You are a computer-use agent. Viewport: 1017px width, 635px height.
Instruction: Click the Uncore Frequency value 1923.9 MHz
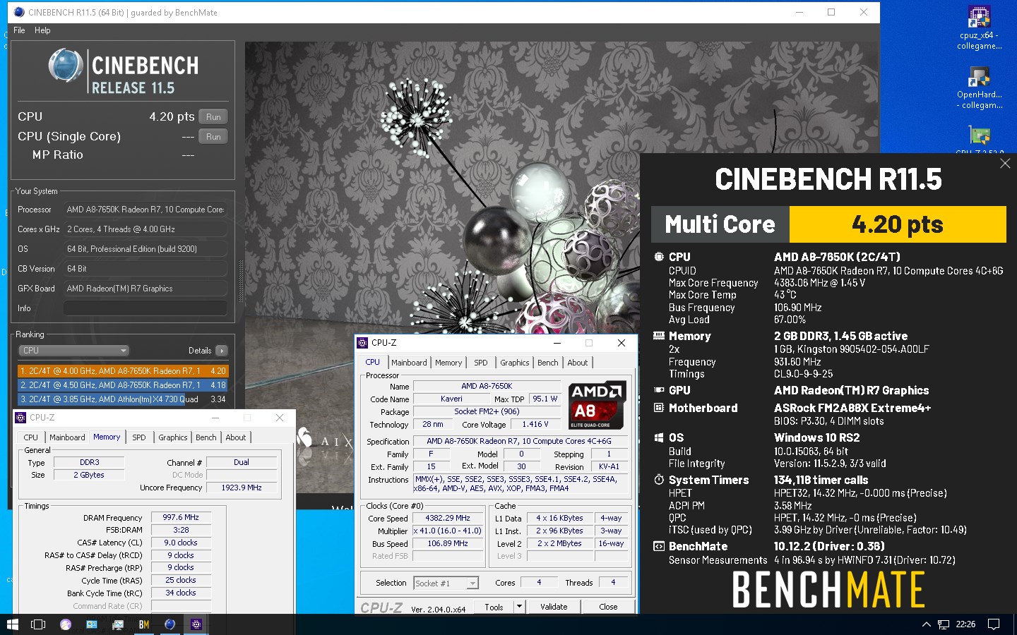pos(242,488)
